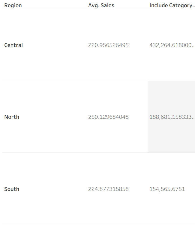195x225 pixels.
Task: Select the North average sales value 250.129684048
Action: (x=108, y=117)
